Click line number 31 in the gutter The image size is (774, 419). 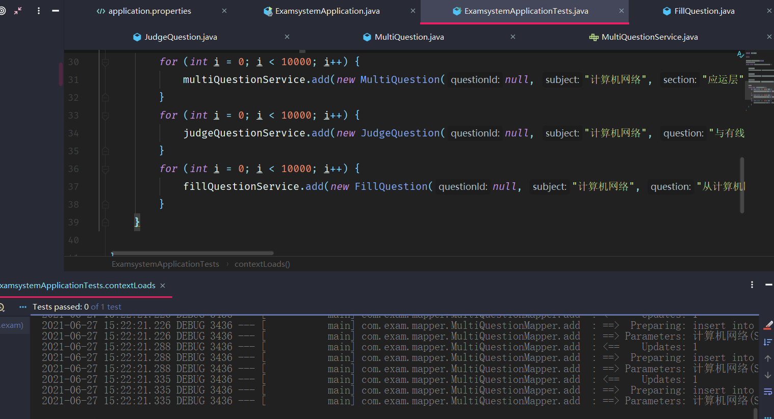point(73,80)
